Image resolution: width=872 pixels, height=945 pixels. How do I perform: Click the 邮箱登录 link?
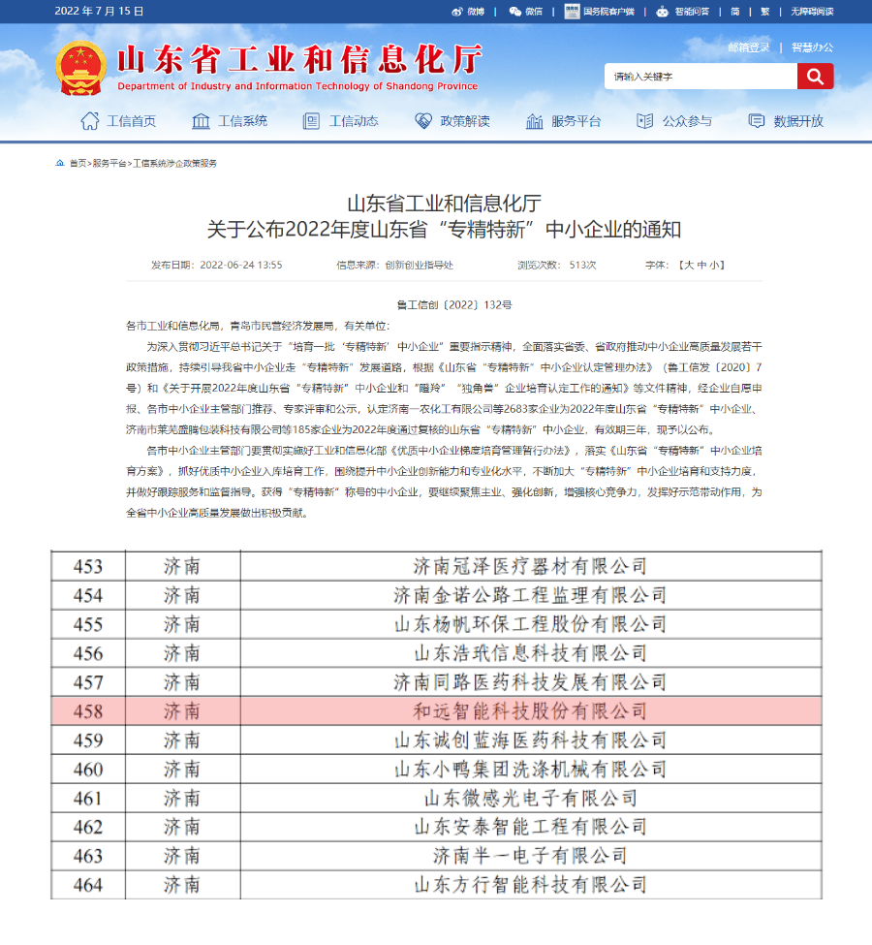(x=749, y=47)
